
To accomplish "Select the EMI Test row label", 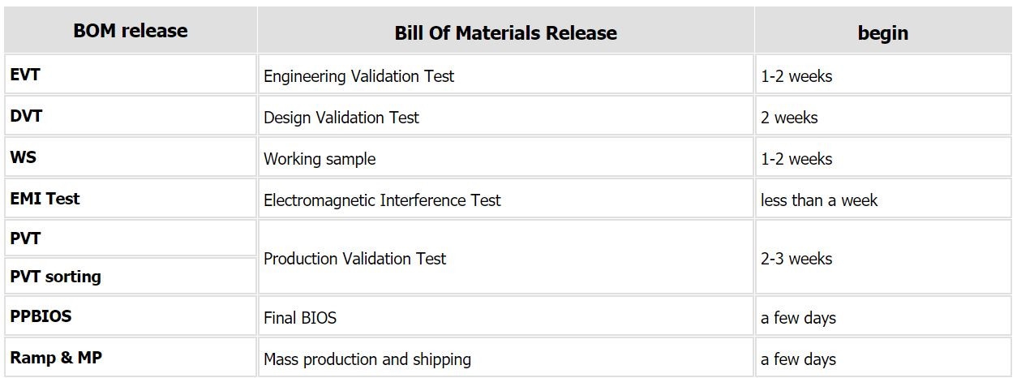I will tap(45, 199).
